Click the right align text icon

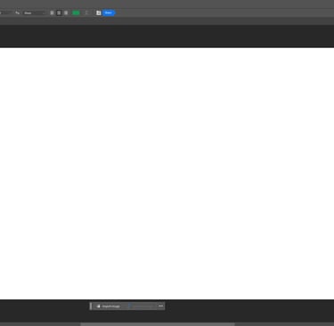click(66, 12)
